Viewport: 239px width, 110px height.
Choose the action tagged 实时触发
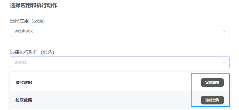[120, 82]
